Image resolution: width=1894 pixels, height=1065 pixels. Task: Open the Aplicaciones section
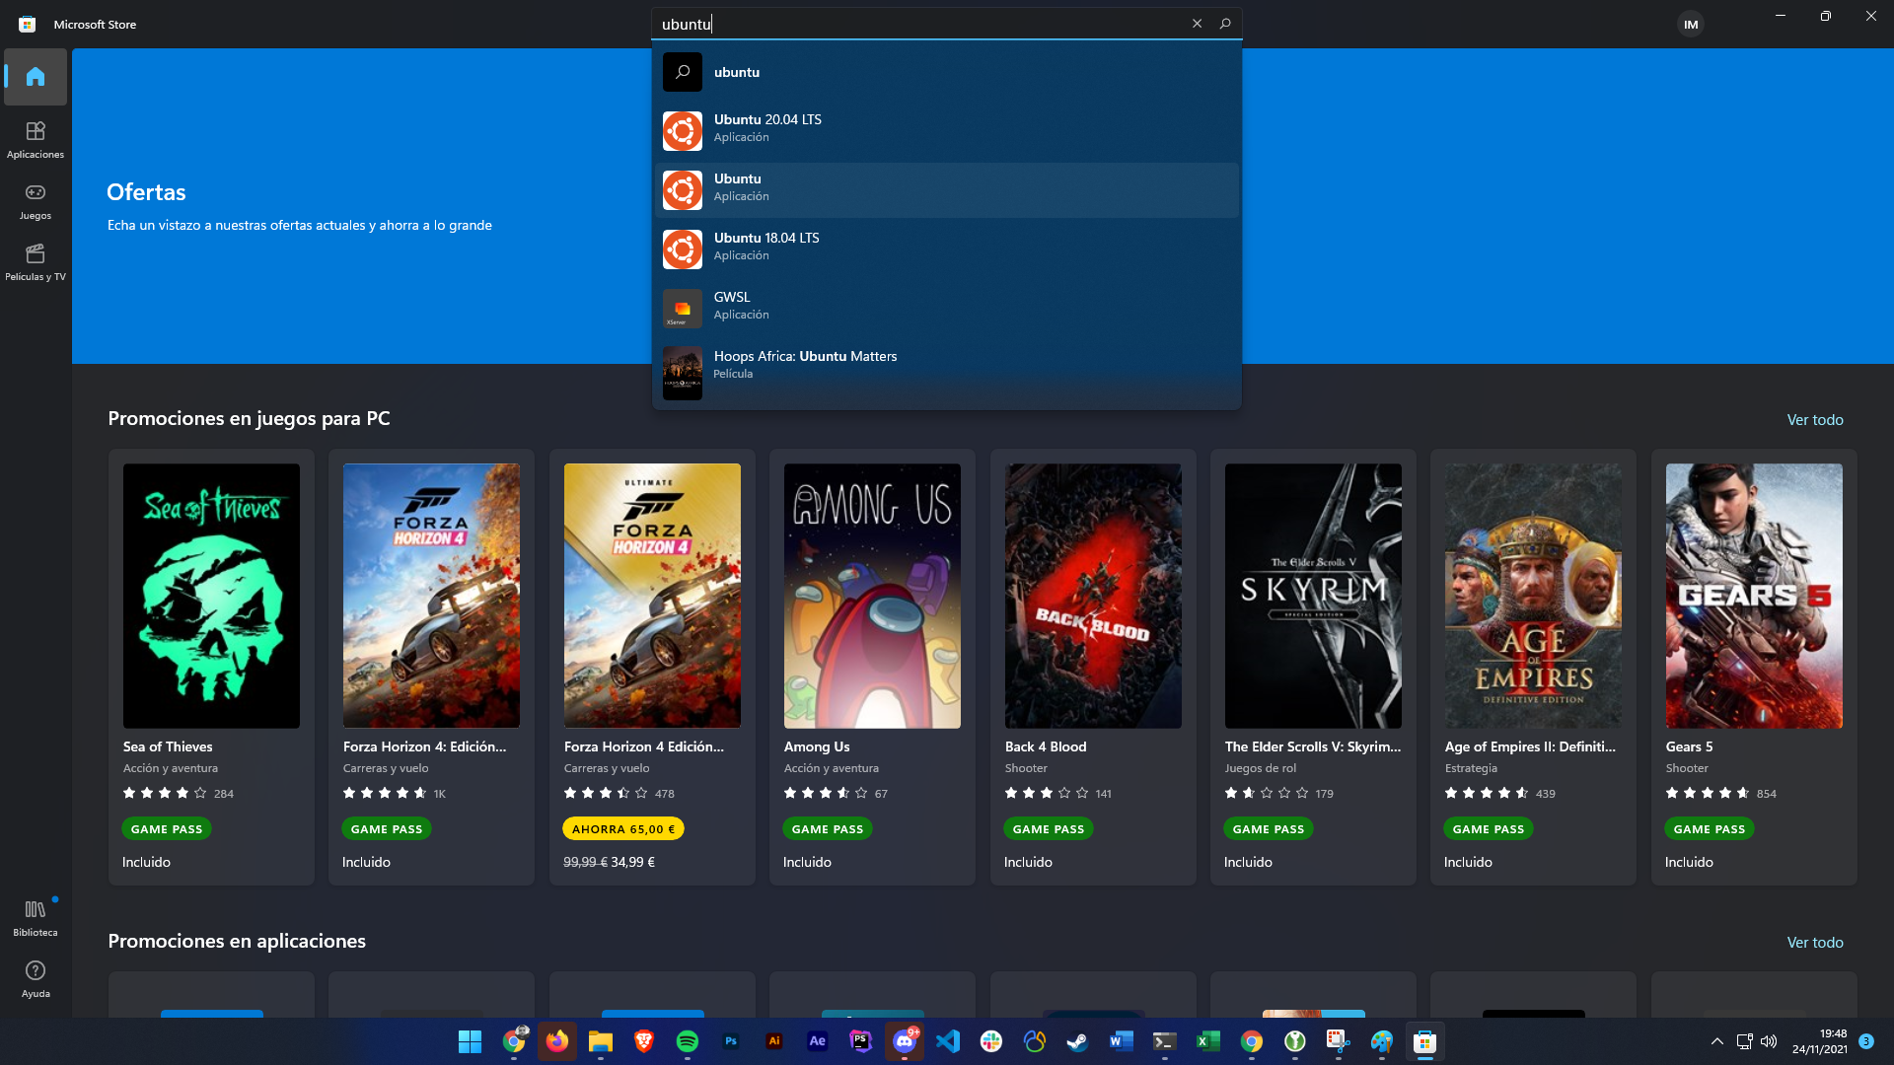pos(36,140)
